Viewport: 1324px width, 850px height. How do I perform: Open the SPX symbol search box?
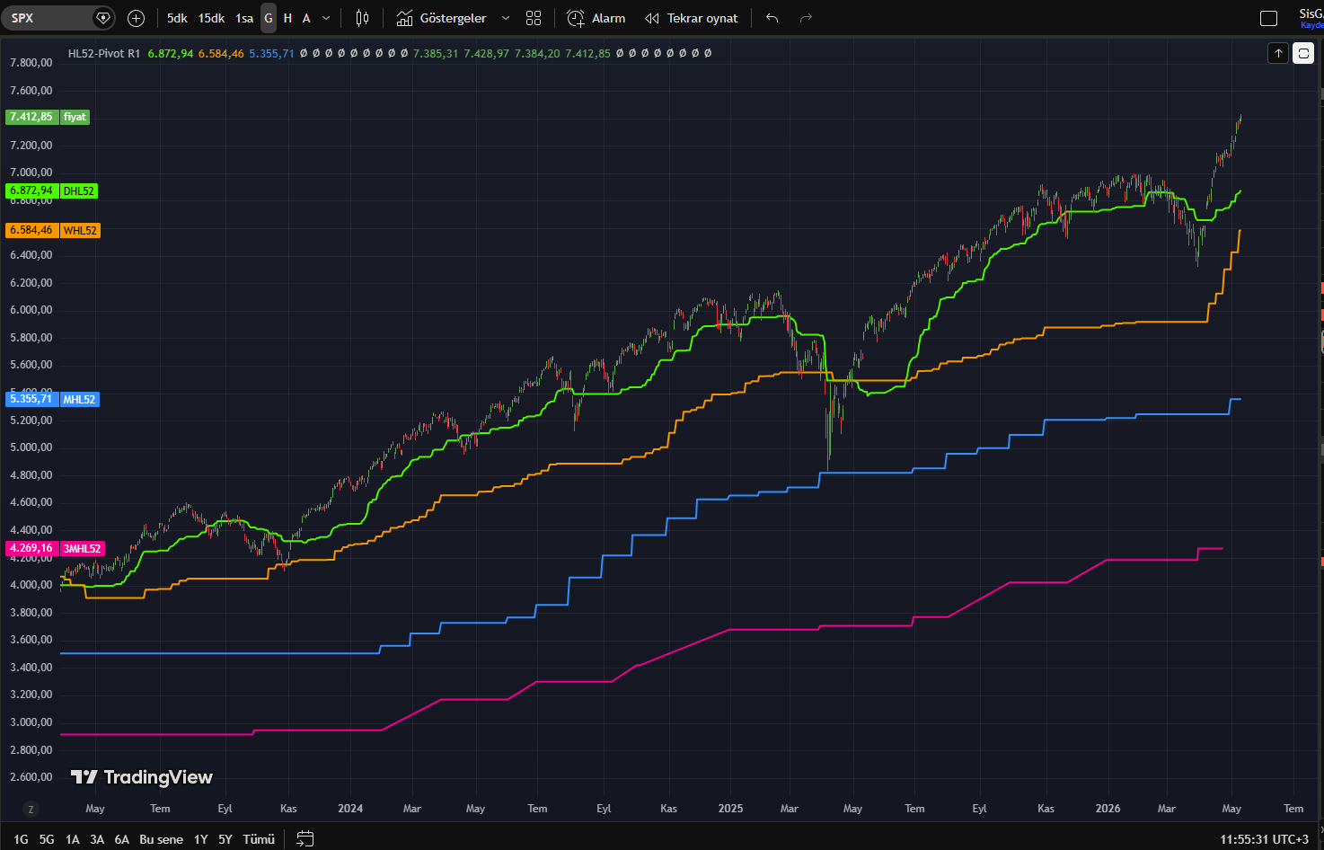(x=59, y=18)
